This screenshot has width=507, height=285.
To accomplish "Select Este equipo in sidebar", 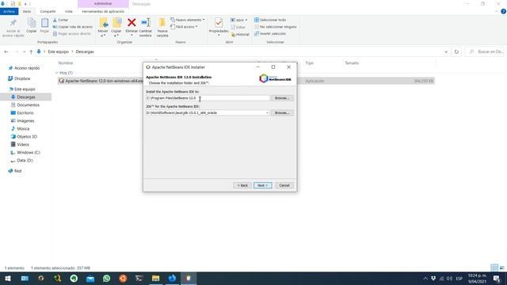I will click(x=22, y=89).
